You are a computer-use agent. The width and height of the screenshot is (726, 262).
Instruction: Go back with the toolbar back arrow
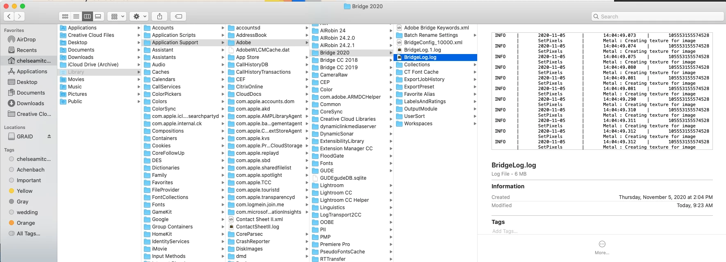9,16
